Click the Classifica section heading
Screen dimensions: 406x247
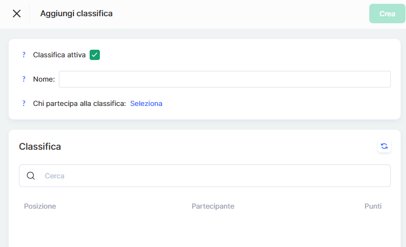click(x=40, y=146)
